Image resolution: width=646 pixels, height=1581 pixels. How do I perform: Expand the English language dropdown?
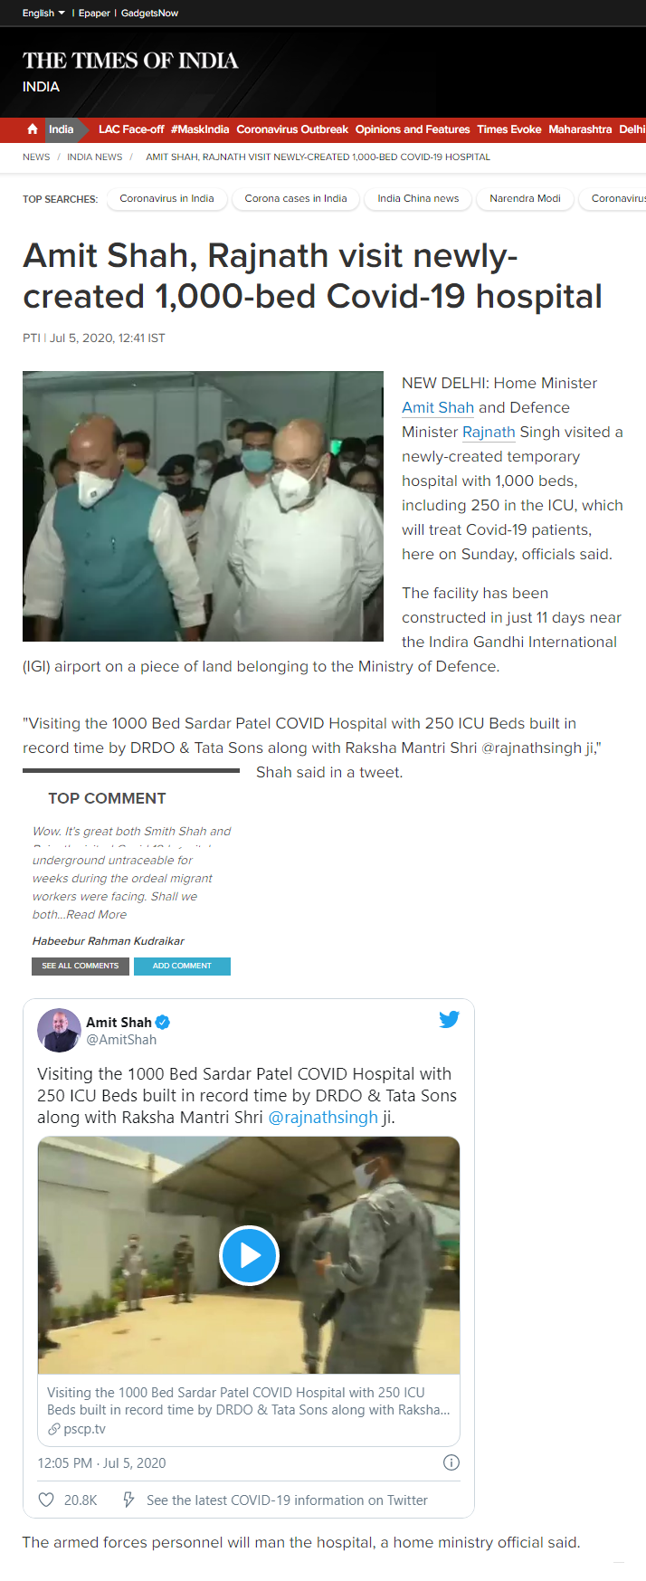[x=43, y=13]
